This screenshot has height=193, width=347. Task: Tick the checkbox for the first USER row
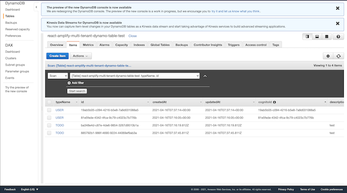pos(49,110)
